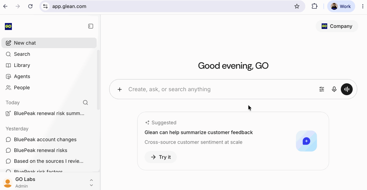Screen dimensions: 367x190
Task: Open the Library section
Action: click(x=49, y=65)
